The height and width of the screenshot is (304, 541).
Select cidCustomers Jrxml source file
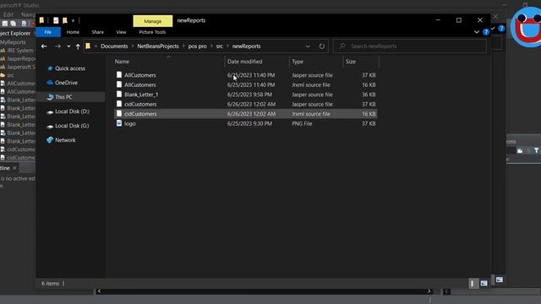tap(246, 114)
